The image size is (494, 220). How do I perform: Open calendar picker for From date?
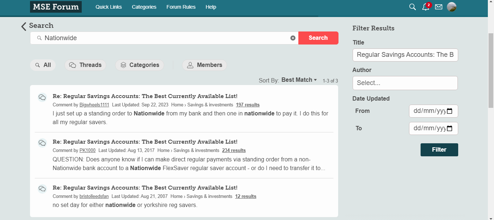pos(450,111)
